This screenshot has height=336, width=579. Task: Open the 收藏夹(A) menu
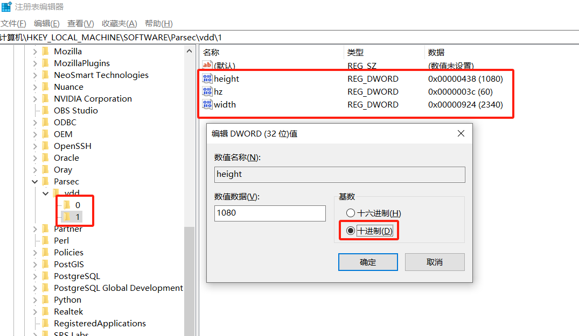point(119,24)
